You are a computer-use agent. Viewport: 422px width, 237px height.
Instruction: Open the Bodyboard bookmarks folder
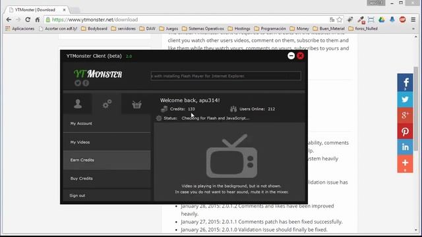(94, 28)
